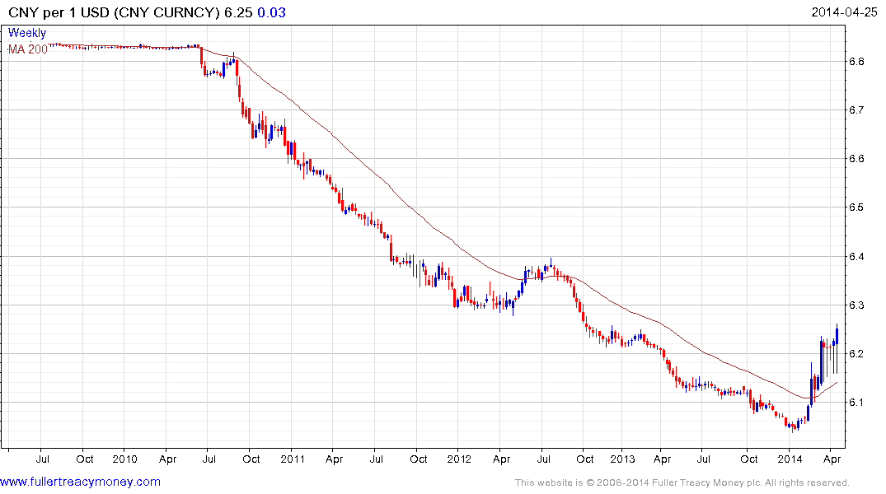The height and width of the screenshot is (494, 886).
Task: Click the 'MA 200' legend label
Action: [28, 49]
